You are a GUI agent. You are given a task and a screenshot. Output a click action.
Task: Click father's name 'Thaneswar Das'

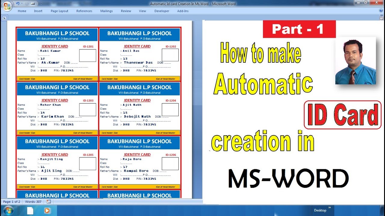[x=138, y=63]
